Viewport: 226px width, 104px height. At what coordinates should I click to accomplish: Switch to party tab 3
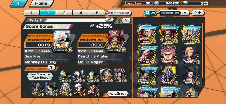pos(64,13)
